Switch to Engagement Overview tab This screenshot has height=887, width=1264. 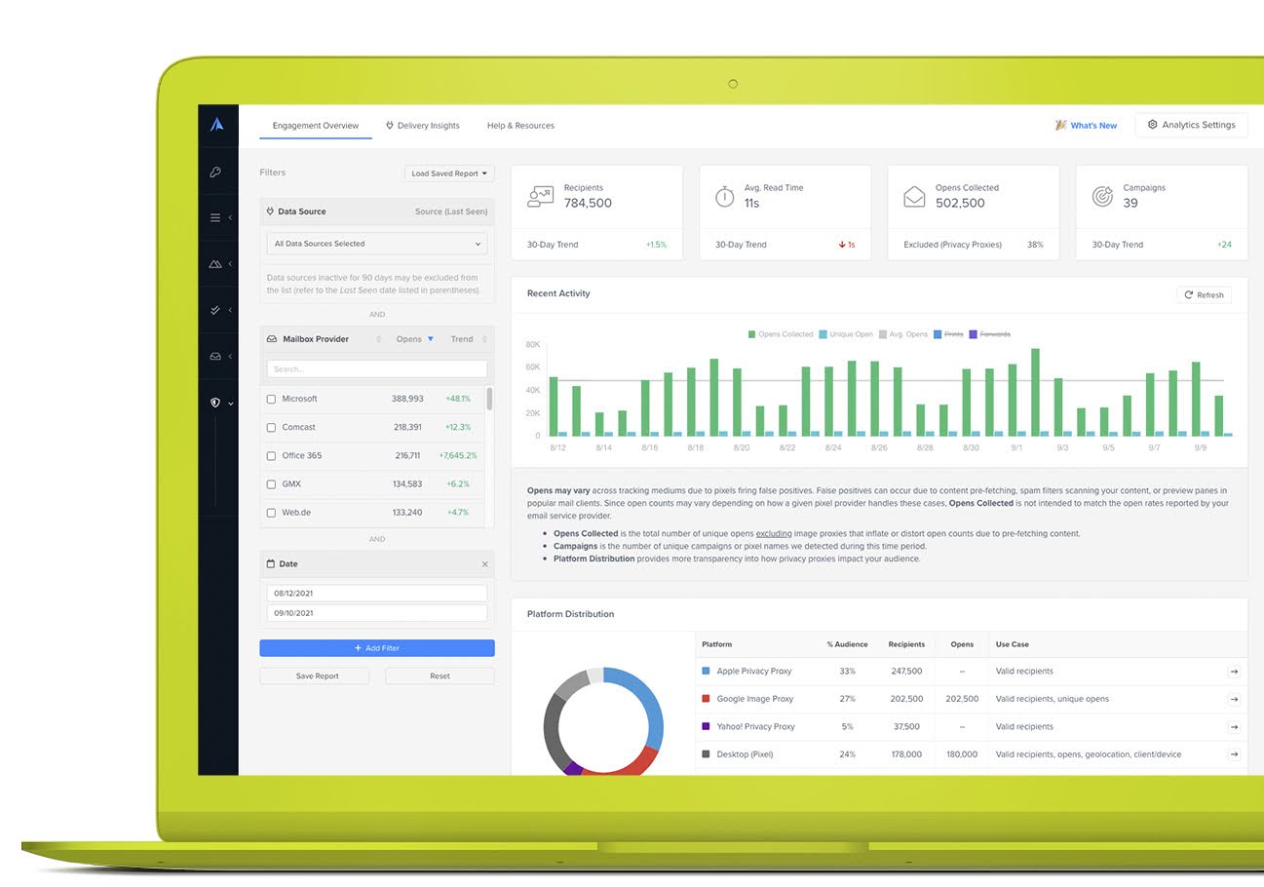tap(316, 126)
